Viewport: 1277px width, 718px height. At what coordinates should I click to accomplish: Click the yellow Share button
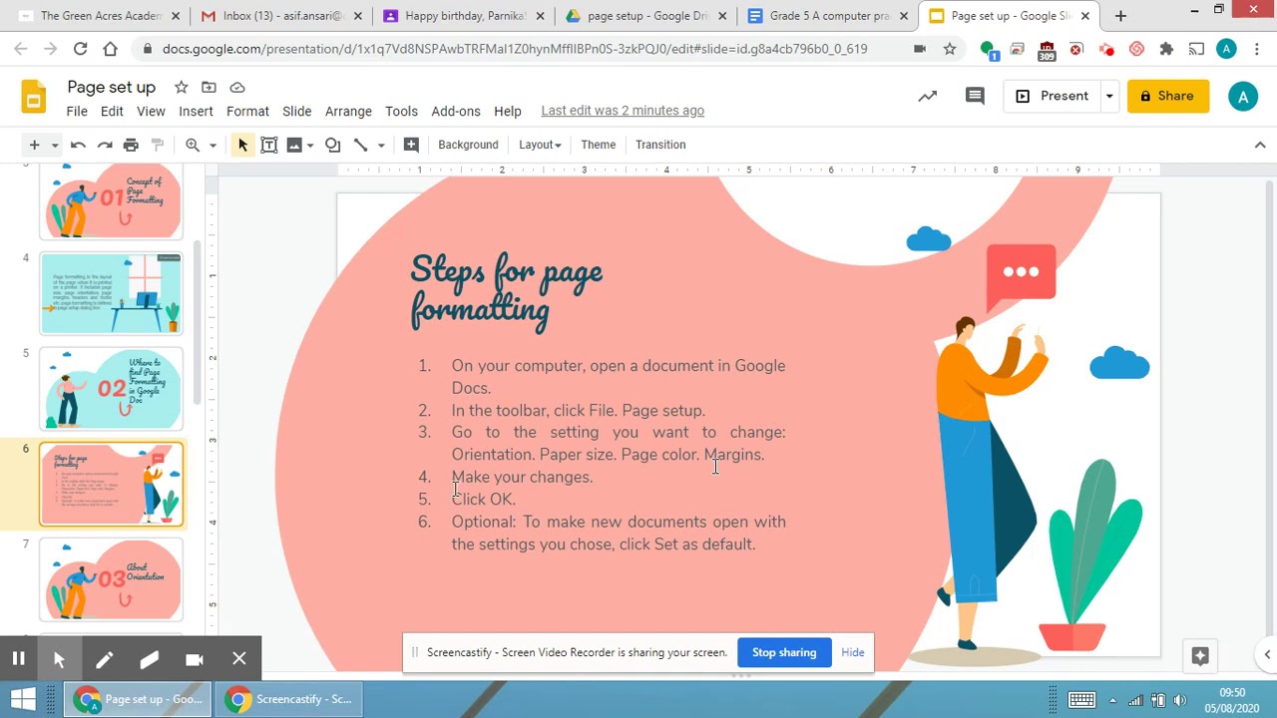click(x=1168, y=96)
